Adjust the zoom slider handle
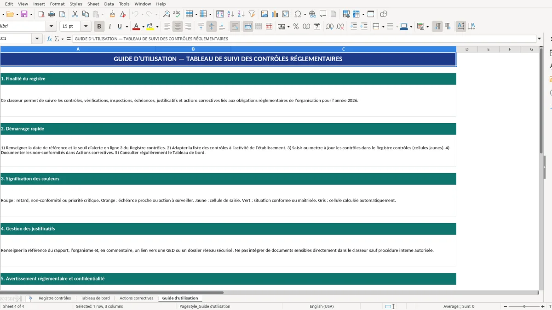552x310 pixels. point(524,306)
